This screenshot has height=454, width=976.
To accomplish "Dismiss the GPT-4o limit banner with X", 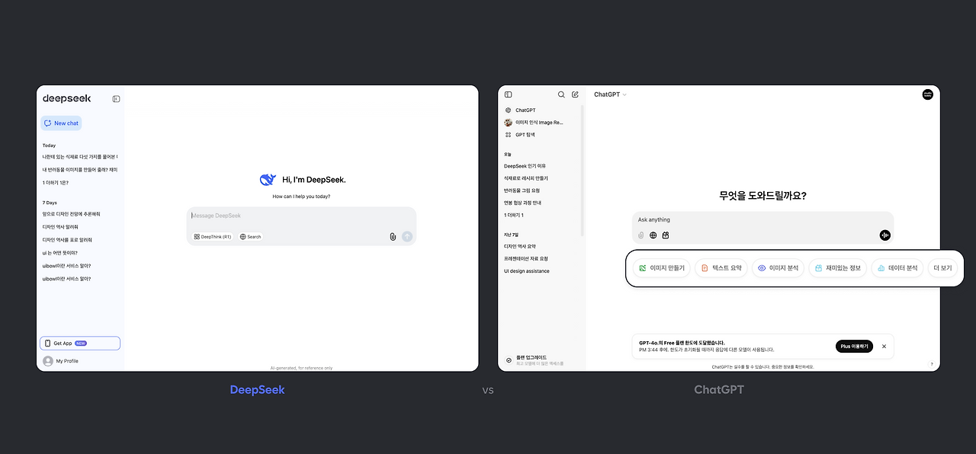I will coord(884,347).
